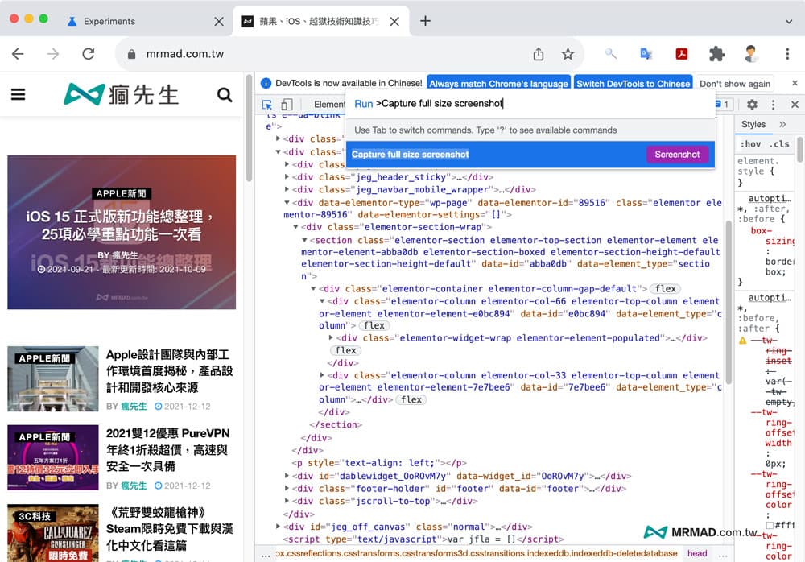The image size is (805, 562).
Task: Expand the dablewidget_OoROvM7y div
Action: (x=287, y=476)
